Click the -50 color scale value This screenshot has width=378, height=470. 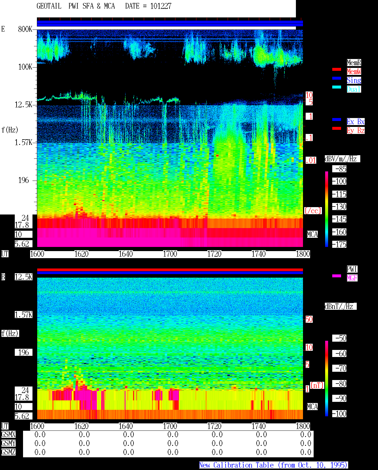point(340,338)
